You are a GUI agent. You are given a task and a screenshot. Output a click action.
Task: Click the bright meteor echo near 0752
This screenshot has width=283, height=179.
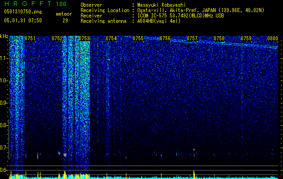tap(65, 155)
